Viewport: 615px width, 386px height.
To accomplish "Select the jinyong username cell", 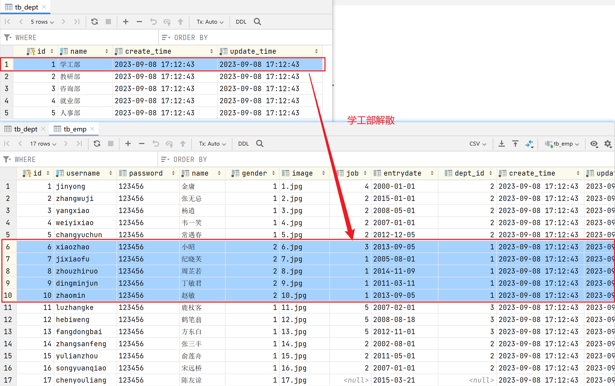I will click(x=85, y=186).
